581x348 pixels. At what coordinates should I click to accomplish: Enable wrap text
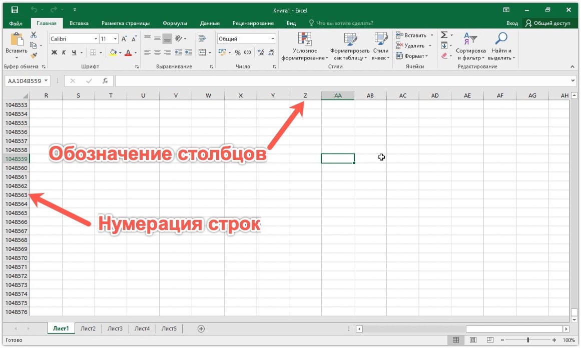point(202,38)
